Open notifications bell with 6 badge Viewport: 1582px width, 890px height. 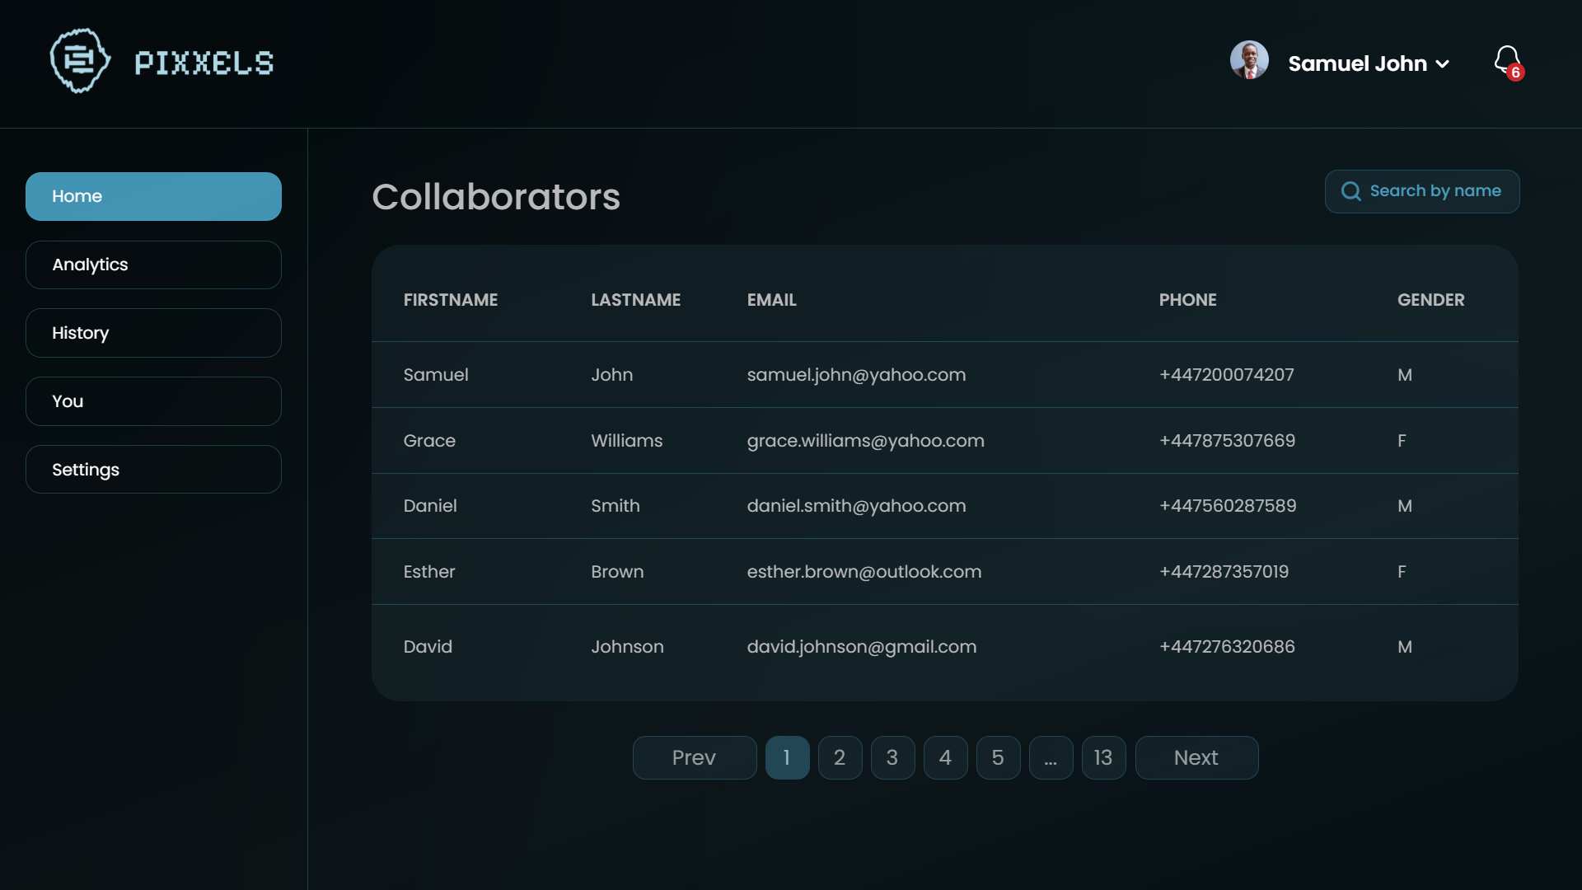1507,61
